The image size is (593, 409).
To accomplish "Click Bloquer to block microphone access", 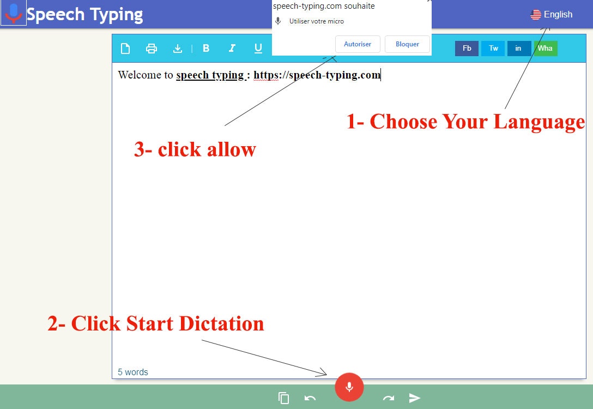I will click(x=407, y=44).
